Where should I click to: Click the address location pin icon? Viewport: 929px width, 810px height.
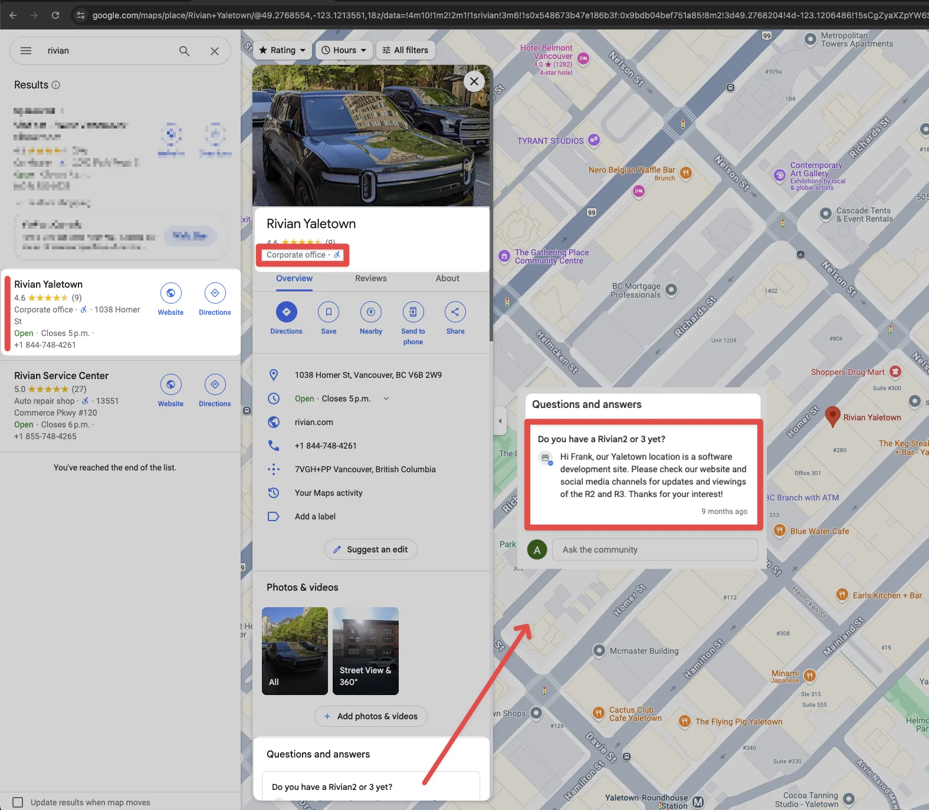pos(274,375)
